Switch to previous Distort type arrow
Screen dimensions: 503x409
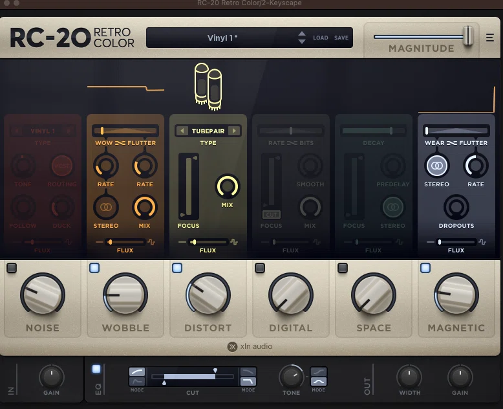pyautogui.click(x=182, y=131)
